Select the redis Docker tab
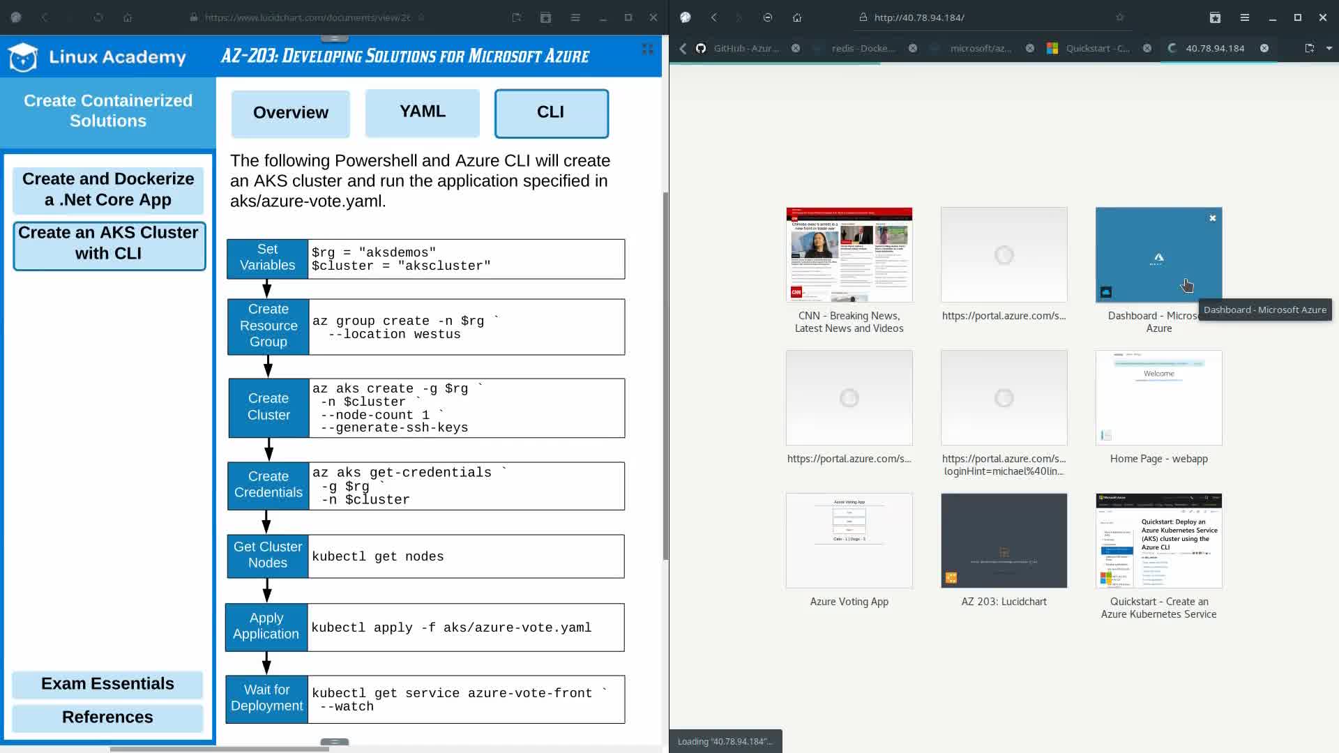Image resolution: width=1339 pixels, height=753 pixels. pos(862,48)
